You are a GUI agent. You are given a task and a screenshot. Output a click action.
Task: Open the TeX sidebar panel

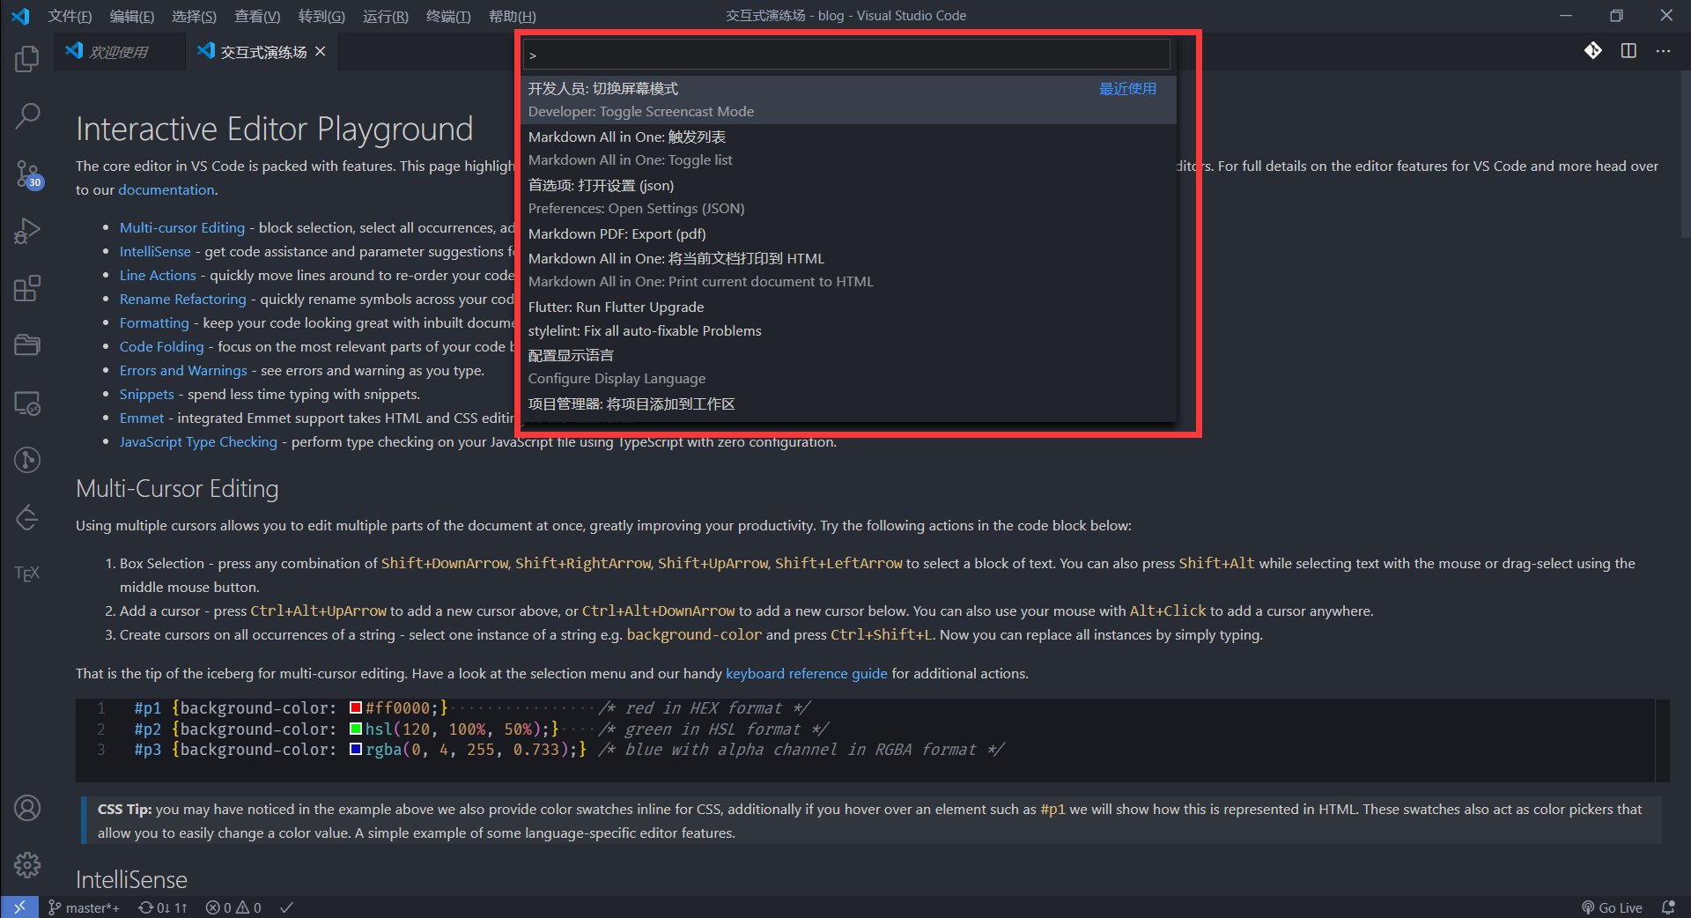pyautogui.click(x=27, y=574)
